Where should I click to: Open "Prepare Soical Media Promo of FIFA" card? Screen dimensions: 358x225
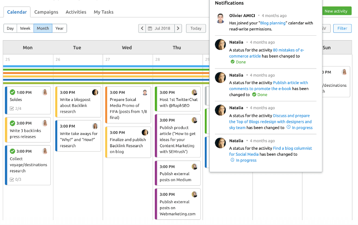[x=128, y=105]
